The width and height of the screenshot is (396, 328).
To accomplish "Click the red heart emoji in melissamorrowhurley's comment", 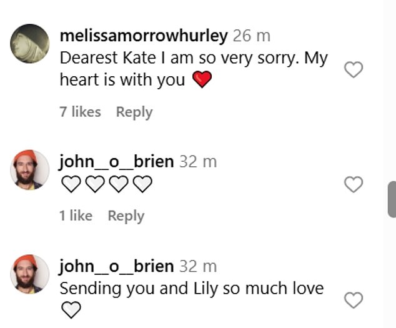I will (x=202, y=80).
